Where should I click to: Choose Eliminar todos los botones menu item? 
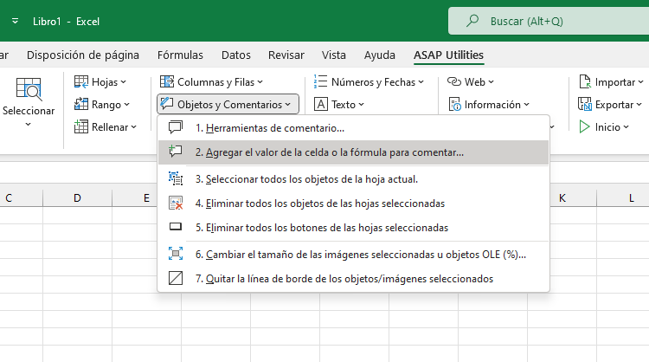(353, 228)
